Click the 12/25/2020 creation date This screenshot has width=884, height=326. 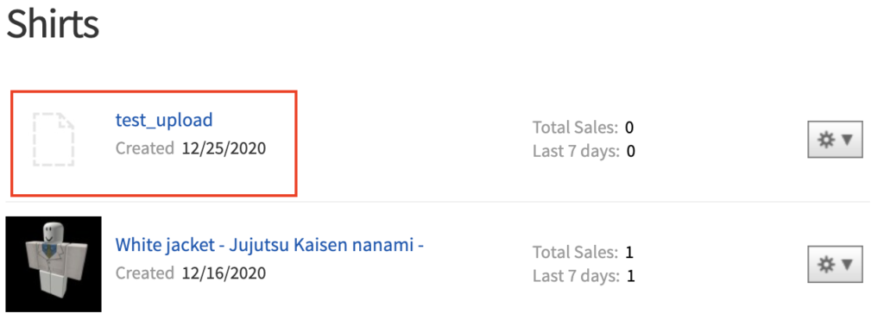click(224, 148)
